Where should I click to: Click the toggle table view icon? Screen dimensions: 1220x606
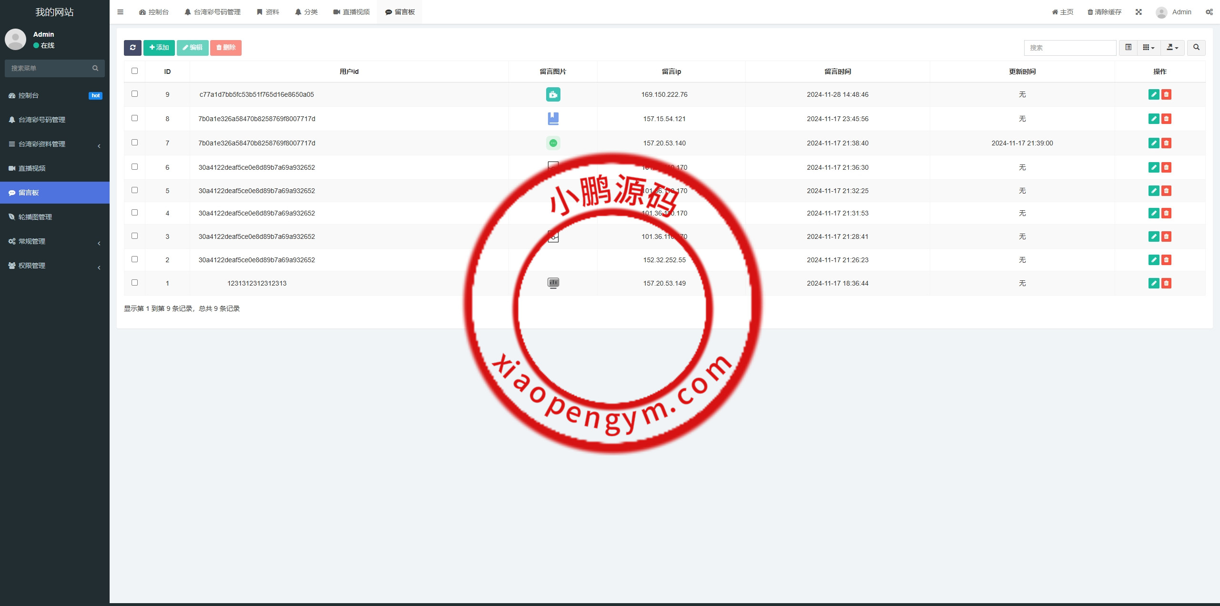(1128, 48)
